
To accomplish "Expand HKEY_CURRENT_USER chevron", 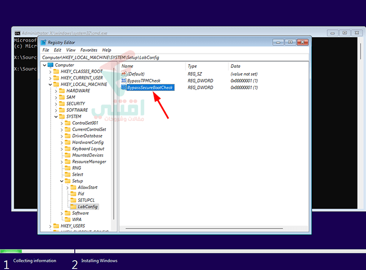I will coord(50,78).
